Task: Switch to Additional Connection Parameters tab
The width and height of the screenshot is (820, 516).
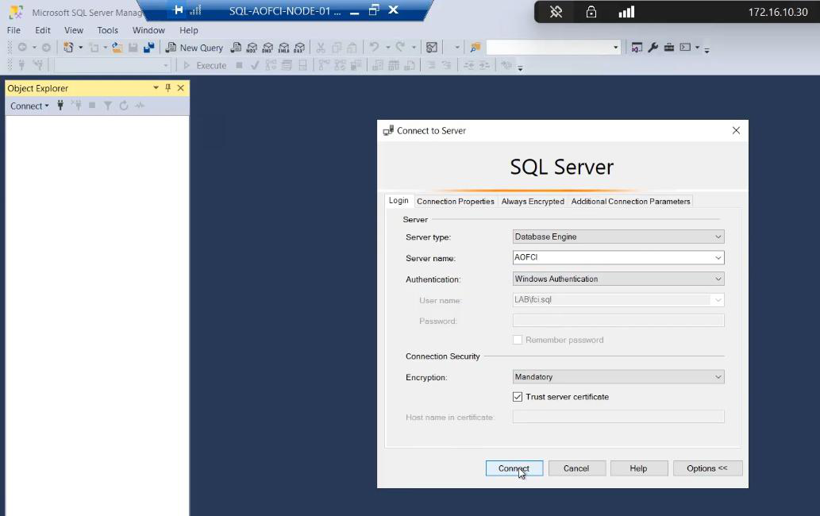Action: 631,202
